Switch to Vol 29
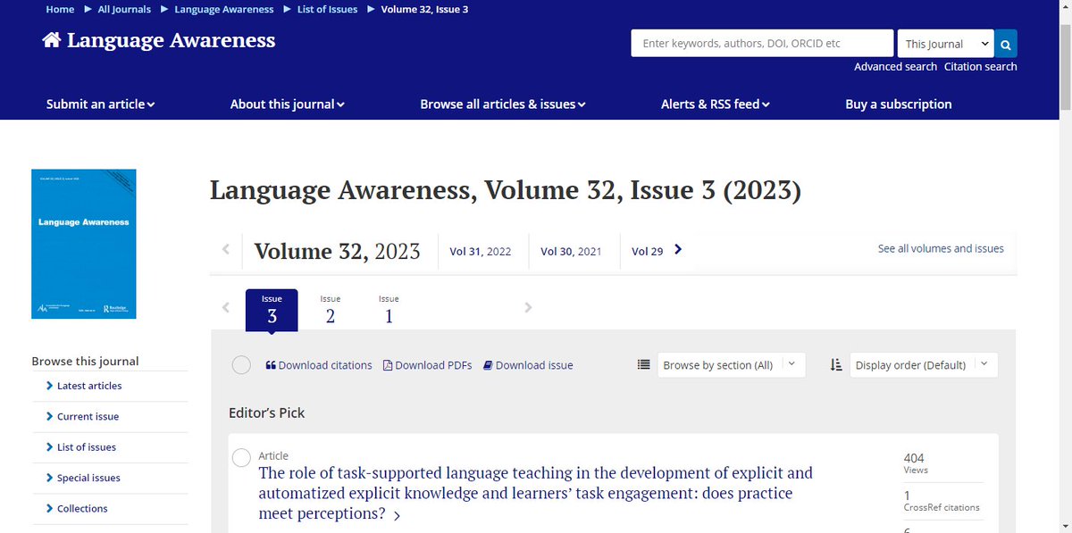The width and height of the screenshot is (1072, 533). 647,251
